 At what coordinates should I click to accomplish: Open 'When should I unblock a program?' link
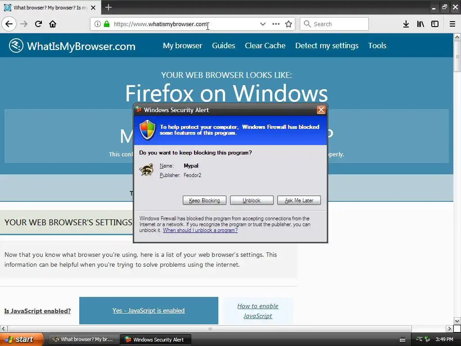pyautogui.click(x=200, y=230)
